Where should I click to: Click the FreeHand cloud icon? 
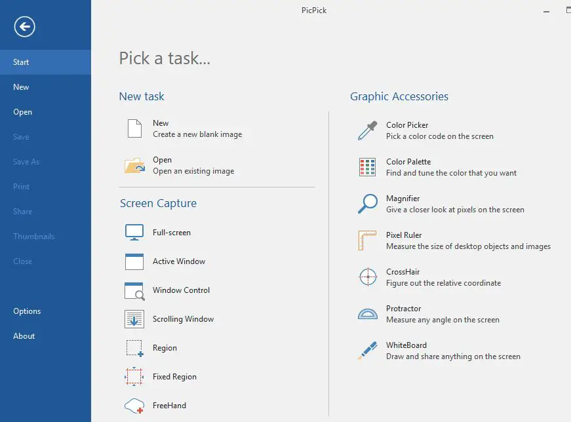[134, 406]
